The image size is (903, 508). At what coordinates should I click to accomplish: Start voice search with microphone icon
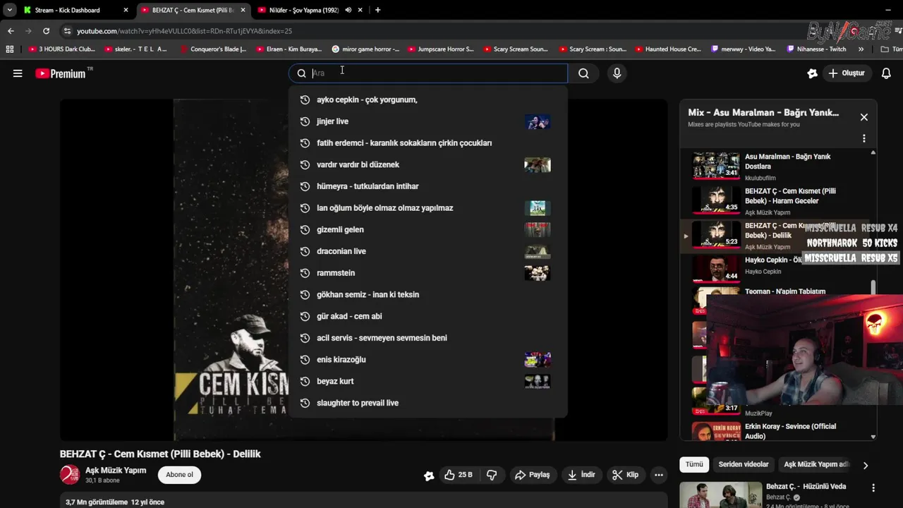617,73
